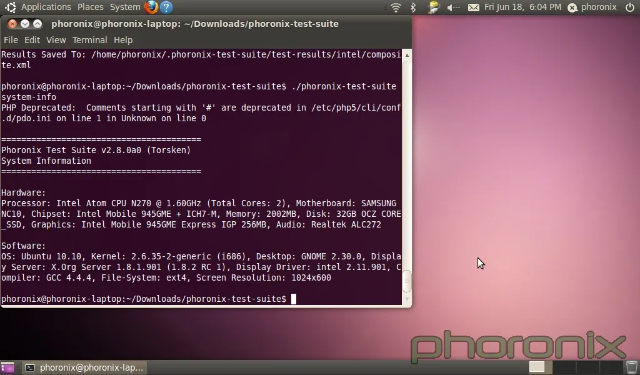Open the sound volume indicator

coord(453,7)
